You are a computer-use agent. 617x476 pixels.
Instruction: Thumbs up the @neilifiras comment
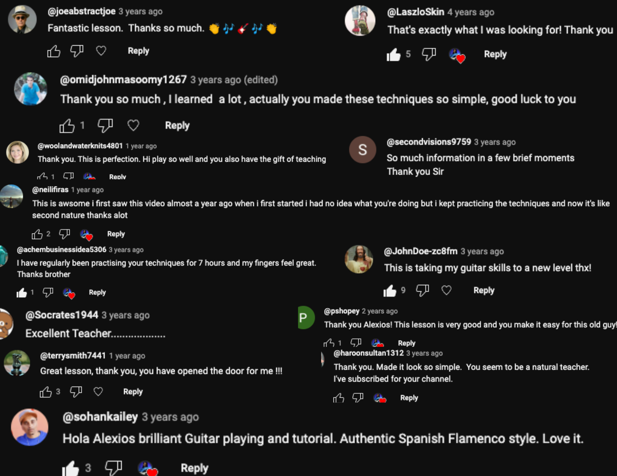click(x=37, y=234)
